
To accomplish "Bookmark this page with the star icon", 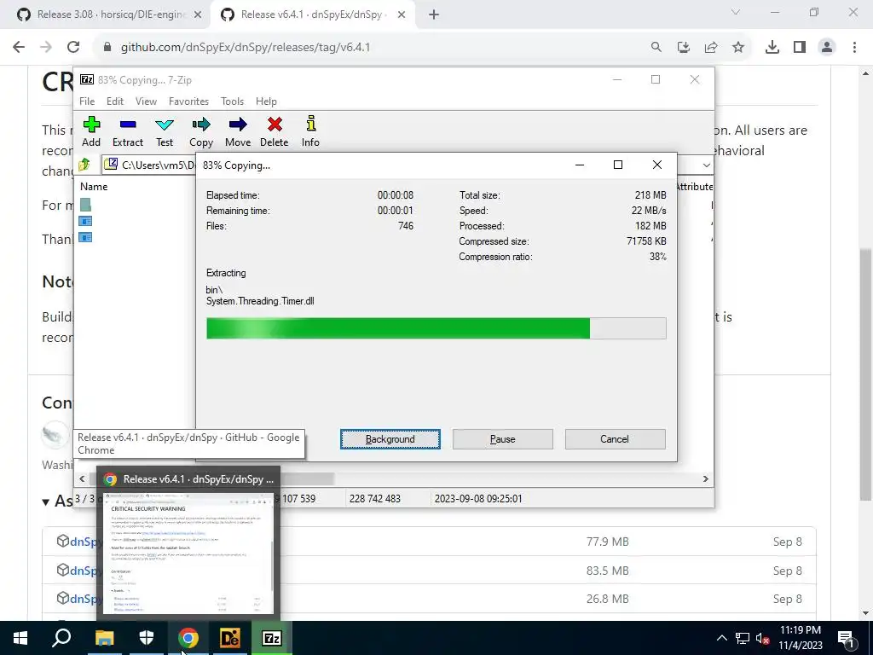I will pos(738,48).
